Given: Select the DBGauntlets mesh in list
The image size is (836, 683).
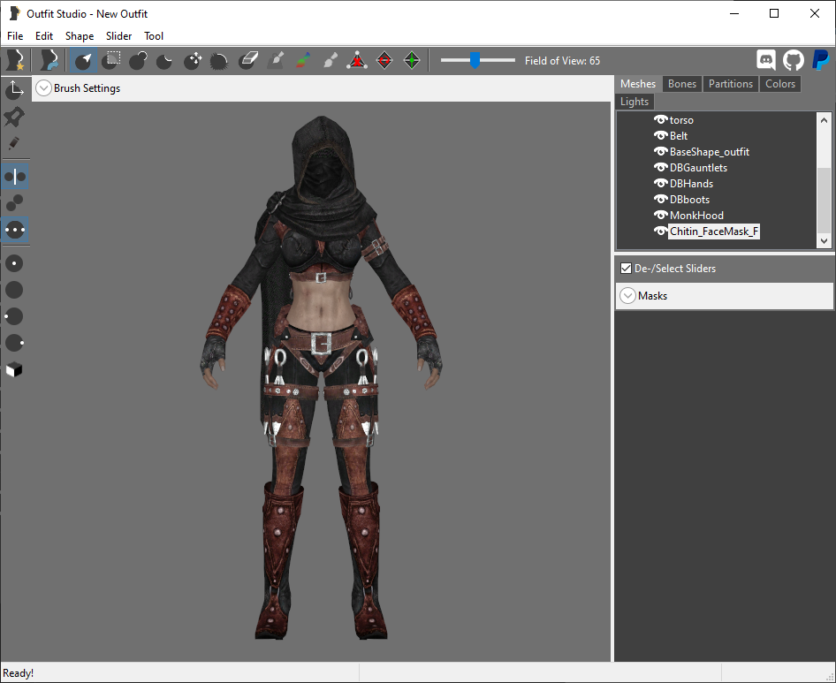Looking at the screenshot, I should (698, 167).
